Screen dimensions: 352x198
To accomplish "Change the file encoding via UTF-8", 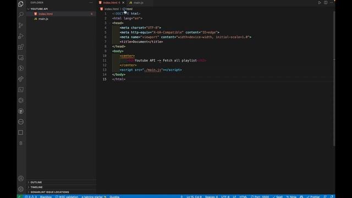I will click(226, 197).
